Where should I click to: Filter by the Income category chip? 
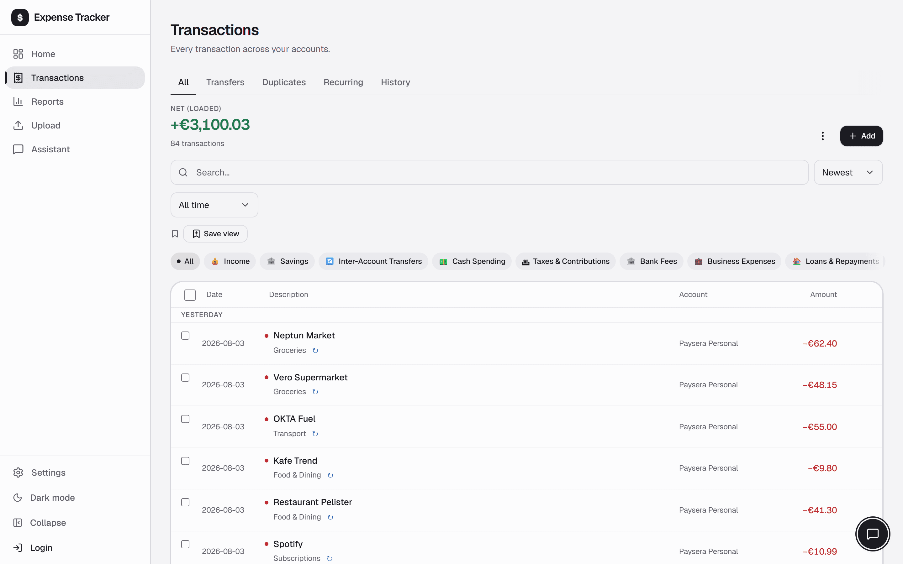(x=230, y=262)
